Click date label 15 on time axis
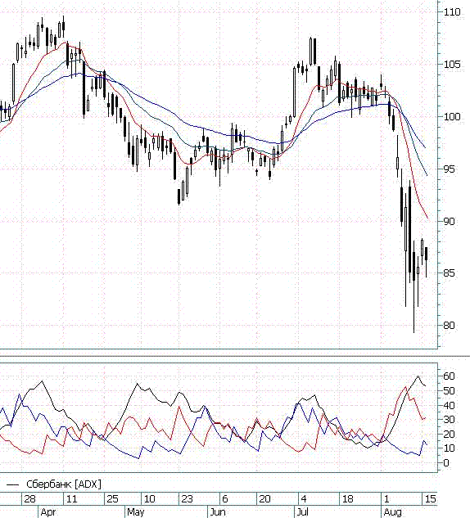Viewport: 470px width, 518px height. click(431, 499)
